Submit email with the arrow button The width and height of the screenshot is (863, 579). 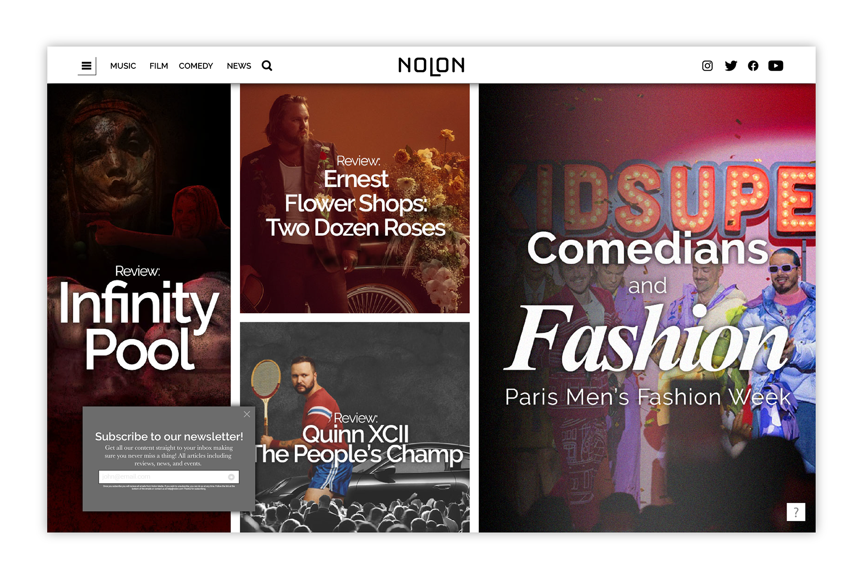point(231,477)
